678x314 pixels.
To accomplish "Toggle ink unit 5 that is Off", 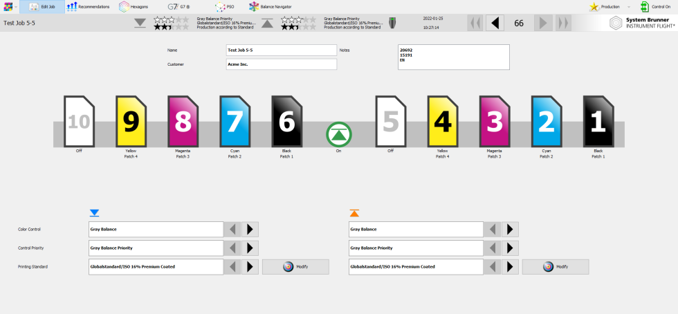I will (x=391, y=122).
